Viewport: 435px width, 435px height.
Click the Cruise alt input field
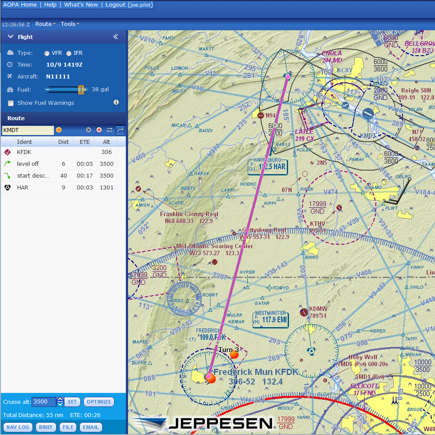tap(44, 402)
